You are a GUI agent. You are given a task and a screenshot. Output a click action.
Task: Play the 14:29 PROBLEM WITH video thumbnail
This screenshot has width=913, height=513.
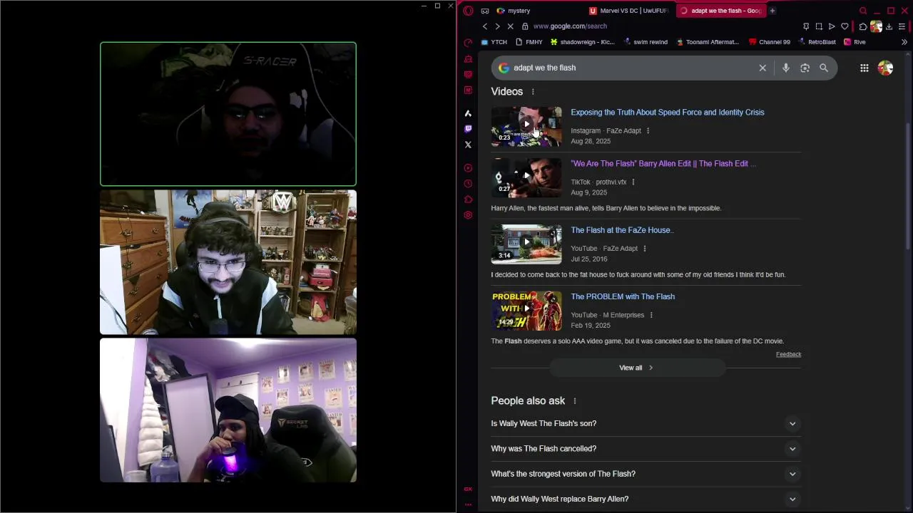[x=526, y=311]
